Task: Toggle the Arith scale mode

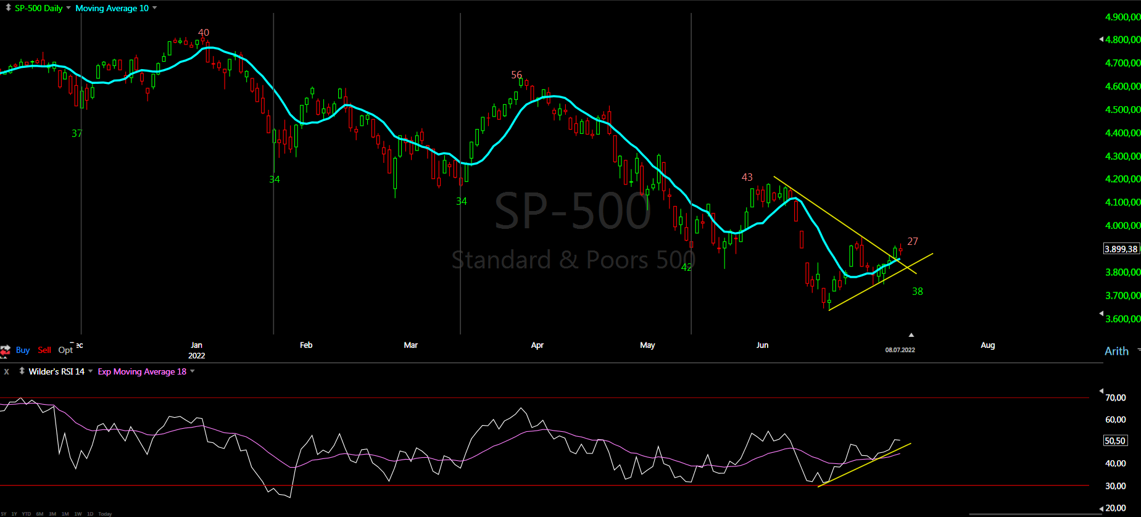Action: 1116,351
